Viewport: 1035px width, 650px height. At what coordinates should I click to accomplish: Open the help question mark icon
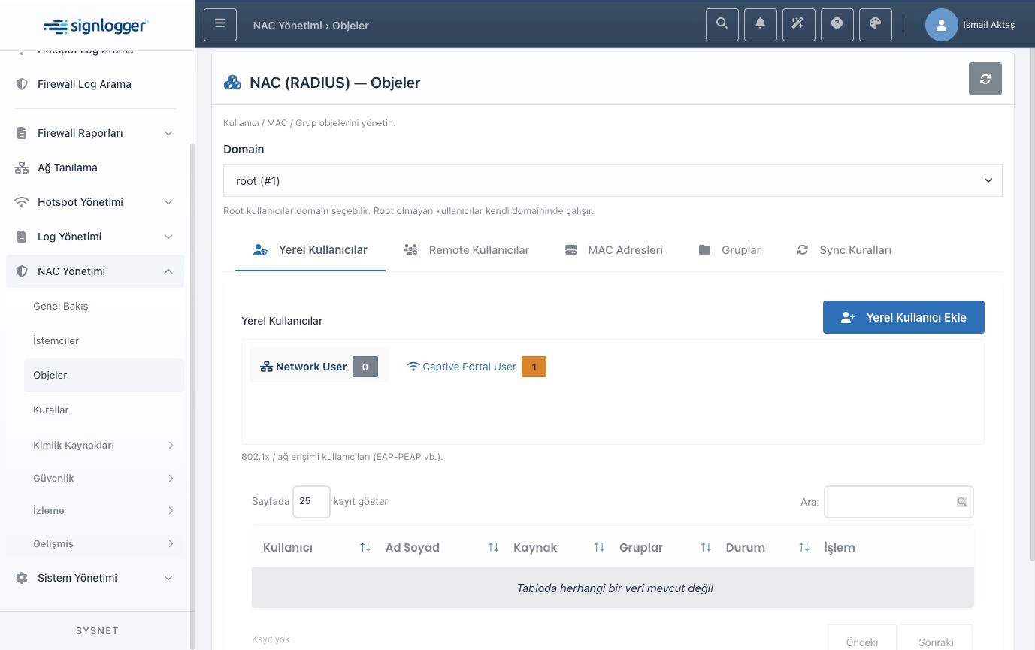(837, 25)
